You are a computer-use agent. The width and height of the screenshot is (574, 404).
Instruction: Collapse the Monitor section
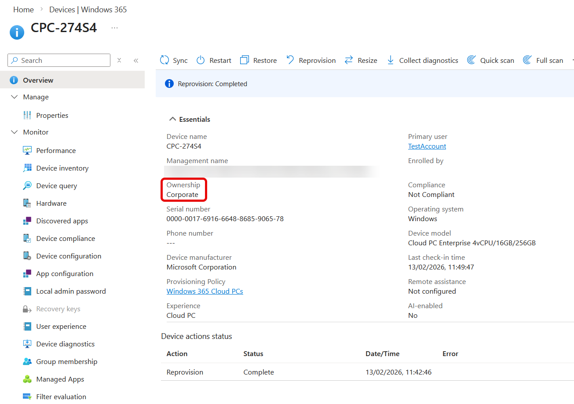coord(15,132)
